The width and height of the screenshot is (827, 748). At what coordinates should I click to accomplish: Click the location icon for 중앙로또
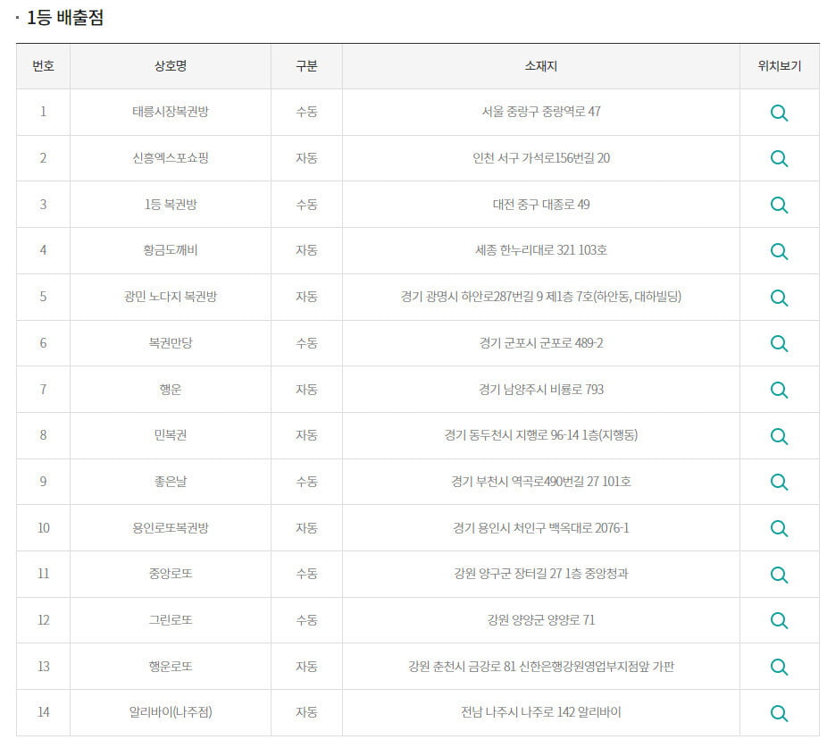pyautogui.click(x=779, y=575)
